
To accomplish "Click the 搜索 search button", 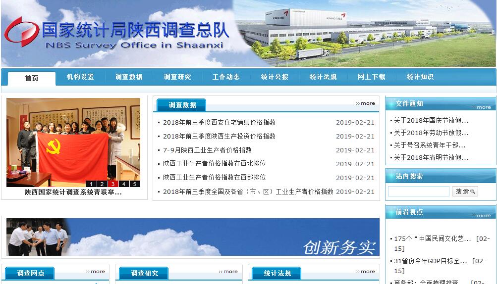I will click(465, 191).
